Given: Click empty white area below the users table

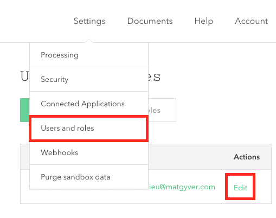Looking at the screenshot, I should (146, 211).
